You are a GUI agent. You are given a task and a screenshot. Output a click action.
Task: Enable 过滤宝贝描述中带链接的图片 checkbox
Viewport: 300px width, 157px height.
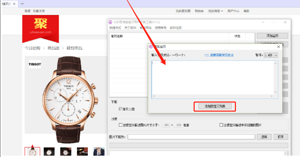221,125
